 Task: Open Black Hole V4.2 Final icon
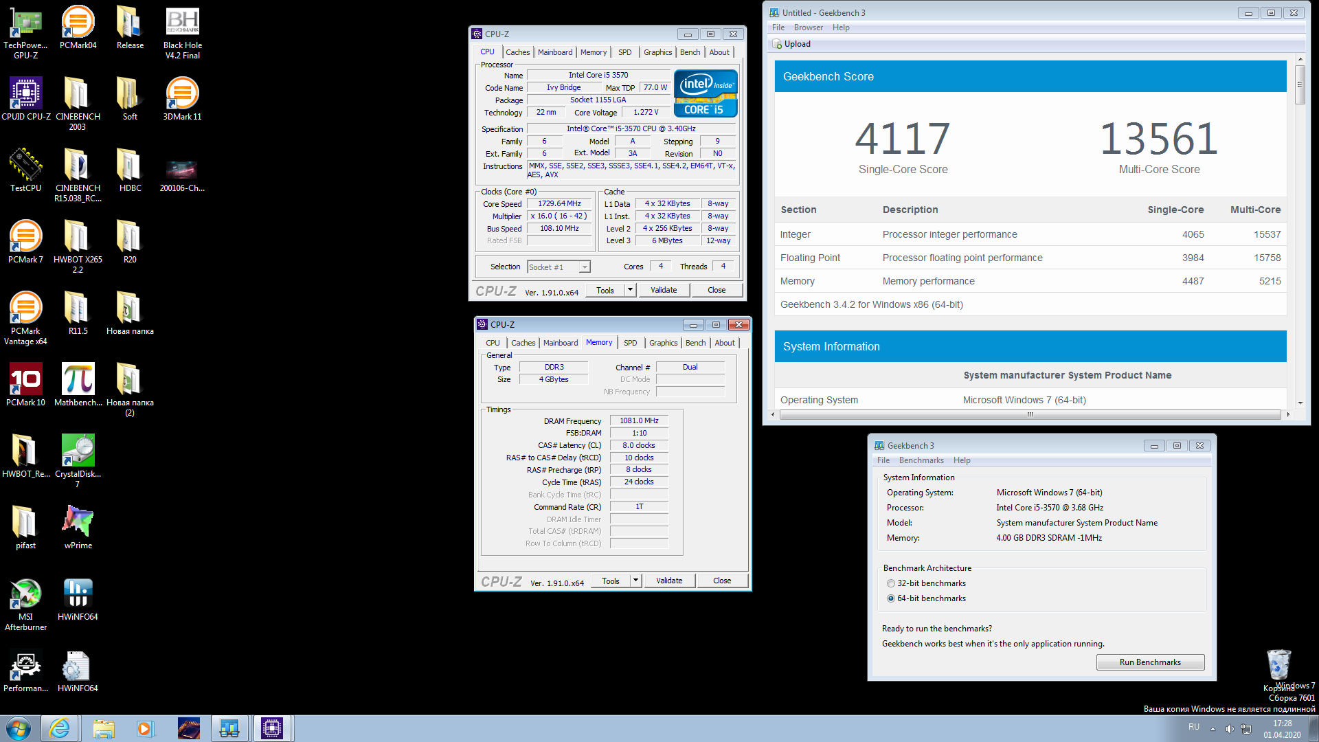tap(182, 32)
